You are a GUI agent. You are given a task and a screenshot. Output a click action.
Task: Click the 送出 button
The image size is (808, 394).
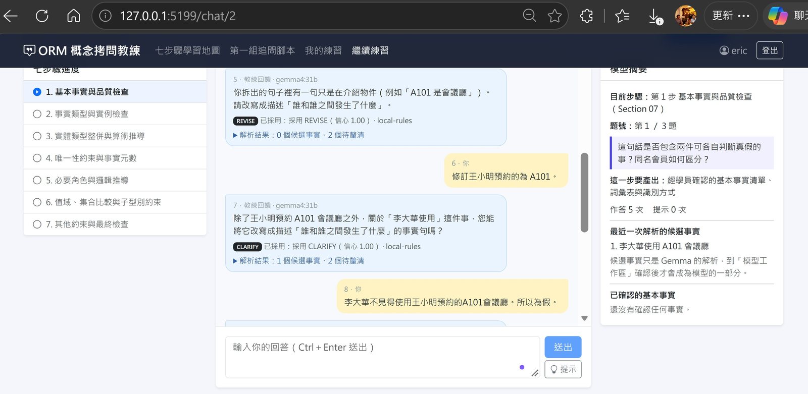point(563,347)
